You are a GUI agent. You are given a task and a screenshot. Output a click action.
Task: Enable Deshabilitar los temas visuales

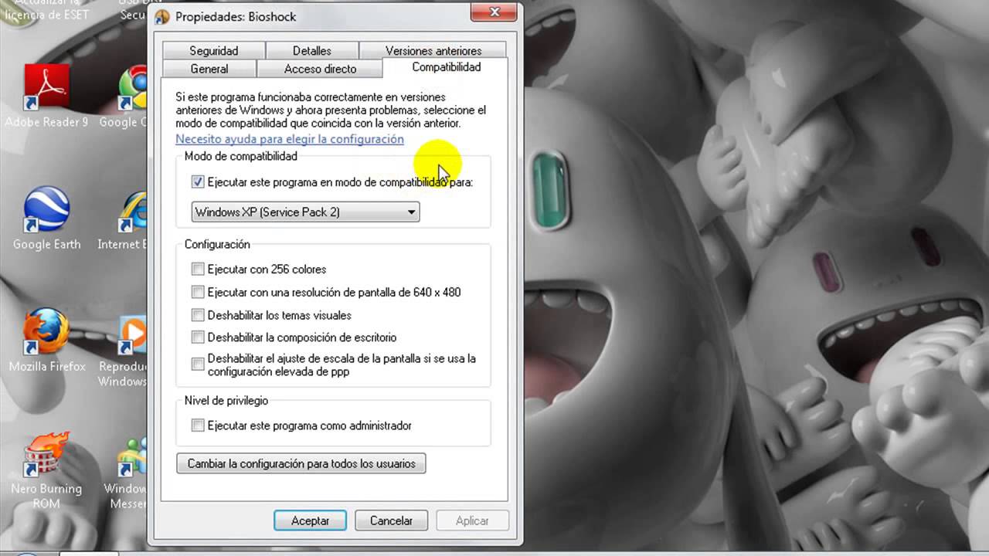click(198, 315)
